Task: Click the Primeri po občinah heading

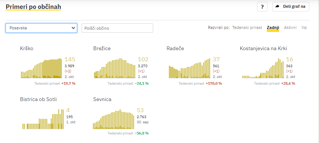Action: [x=34, y=7]
